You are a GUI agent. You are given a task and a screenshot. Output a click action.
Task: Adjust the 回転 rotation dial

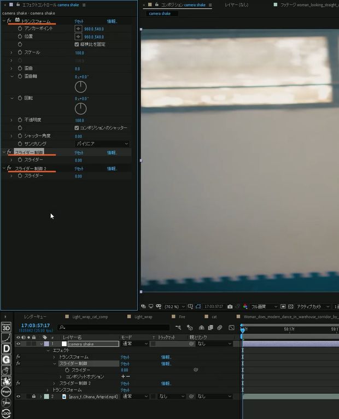[x=80, y=109]
